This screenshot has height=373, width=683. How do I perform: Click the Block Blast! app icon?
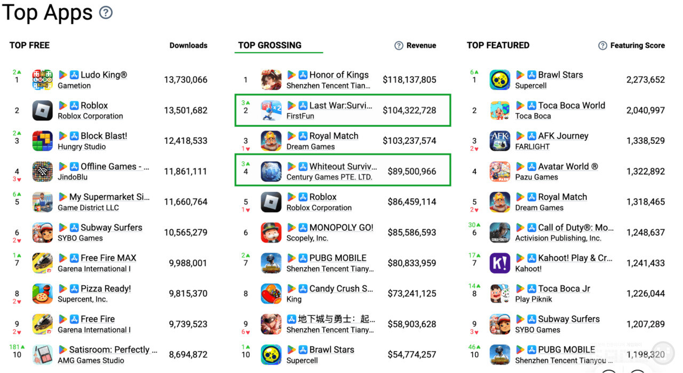[x=43, y=141]
